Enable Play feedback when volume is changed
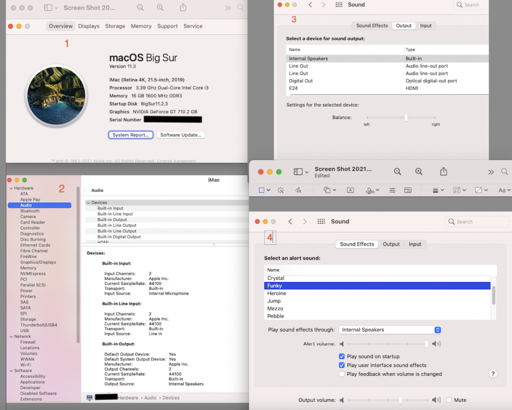Viewport: 512px width, 410px height. (x=342, y=374)
